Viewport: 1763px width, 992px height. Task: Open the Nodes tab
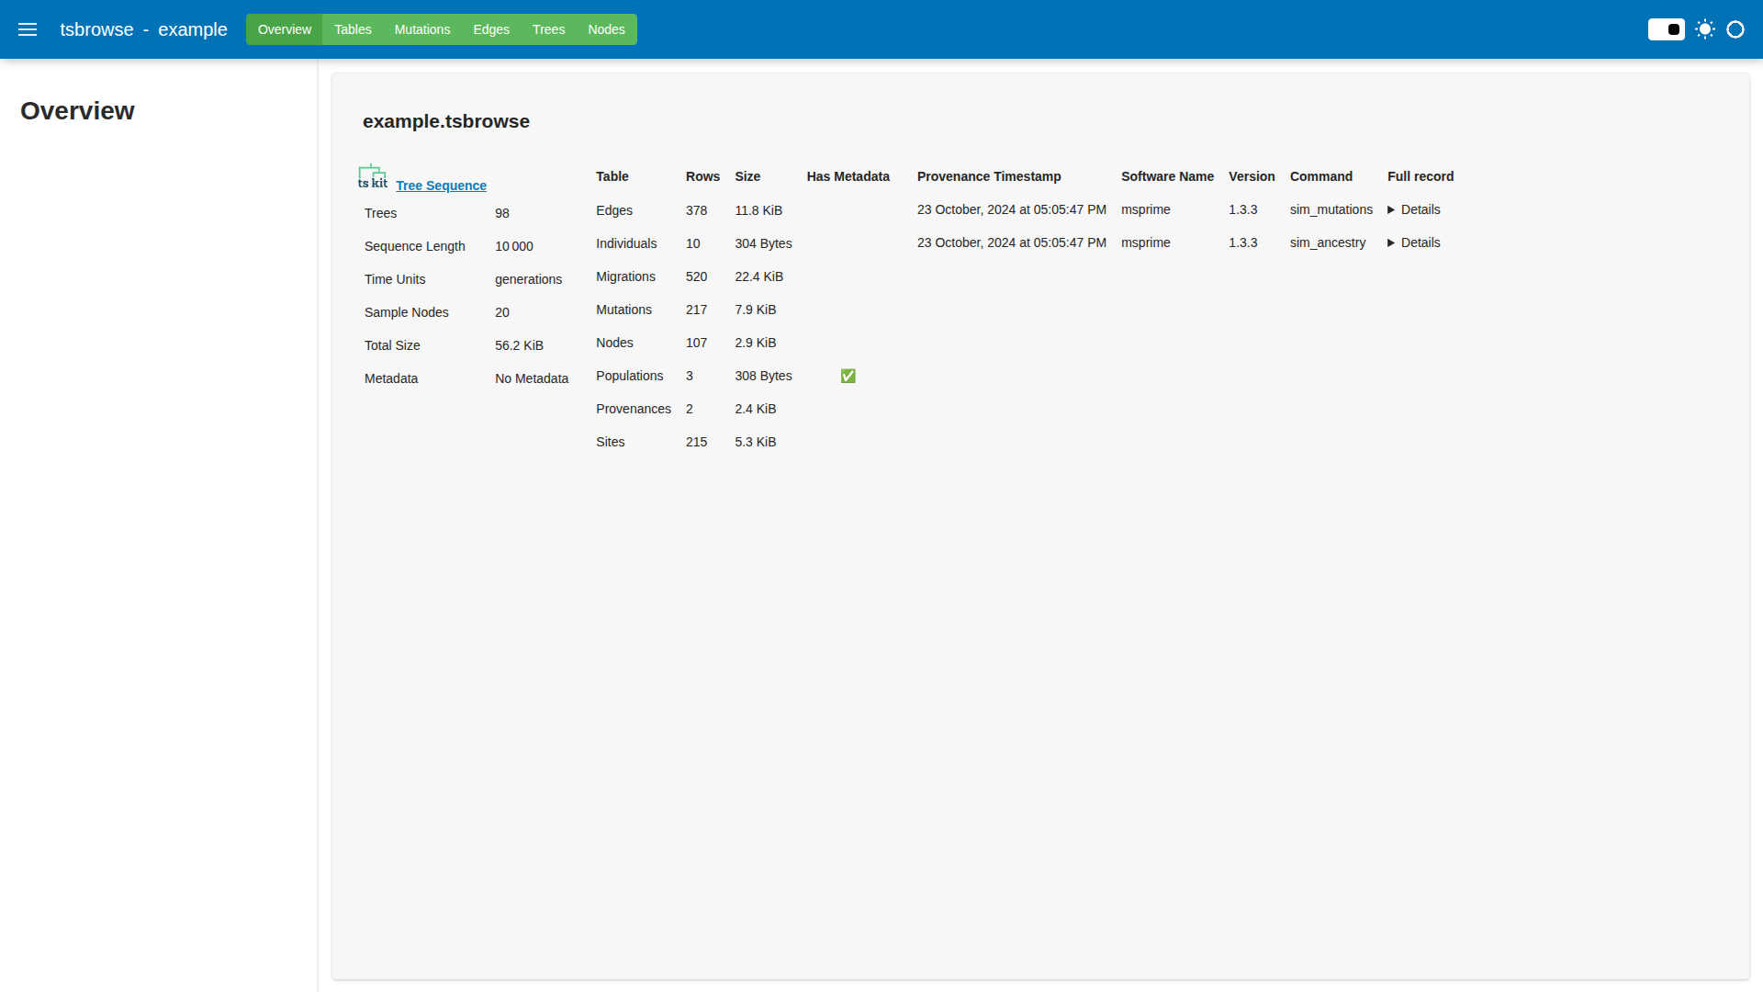click(606, 29)
